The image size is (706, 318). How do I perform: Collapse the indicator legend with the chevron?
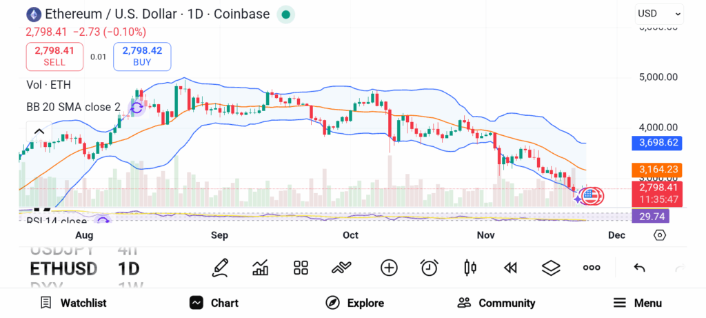click(39, 132)
